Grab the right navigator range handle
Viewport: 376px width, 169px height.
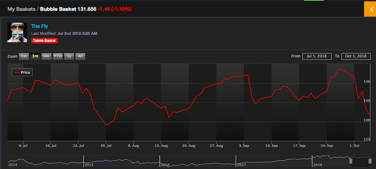pos(370,161)
